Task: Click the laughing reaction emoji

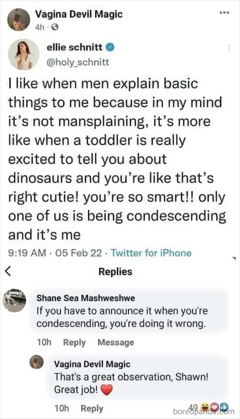Action: pyautogui.click(x=204, y=406)
